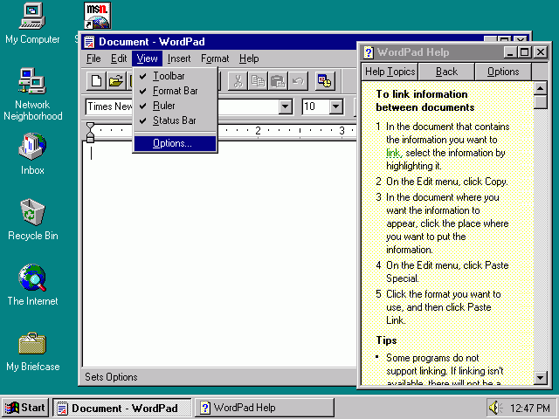The width and height of the screenshot is (559, 419).
Task: Click the Start button
Action: (x=25, y=408)
